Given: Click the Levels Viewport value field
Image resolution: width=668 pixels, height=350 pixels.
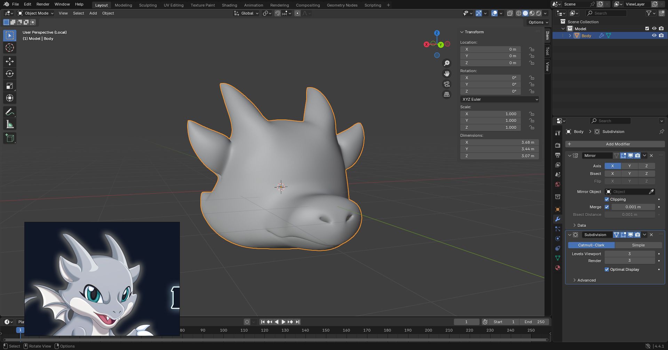Looking at the screenshot, I should tap(630, 254).
